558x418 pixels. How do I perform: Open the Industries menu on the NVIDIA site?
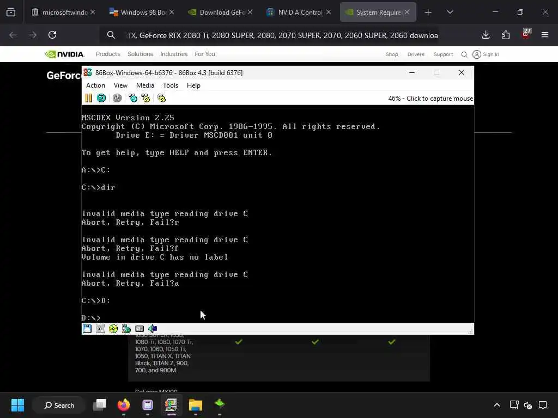pos(174,54)
